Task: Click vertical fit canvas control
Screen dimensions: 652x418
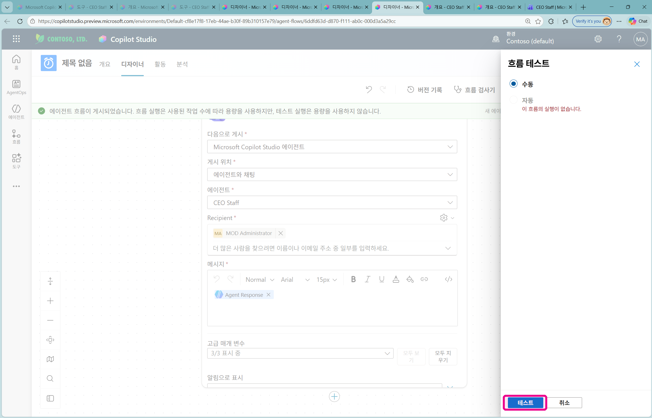Action: 50,281
